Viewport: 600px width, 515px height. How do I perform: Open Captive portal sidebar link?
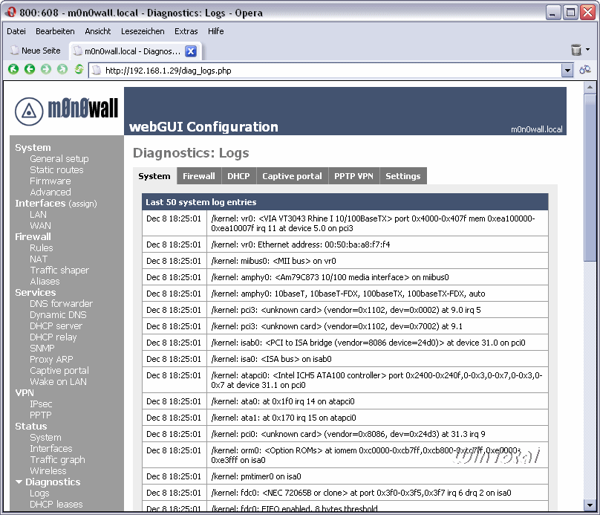point(59,370)
